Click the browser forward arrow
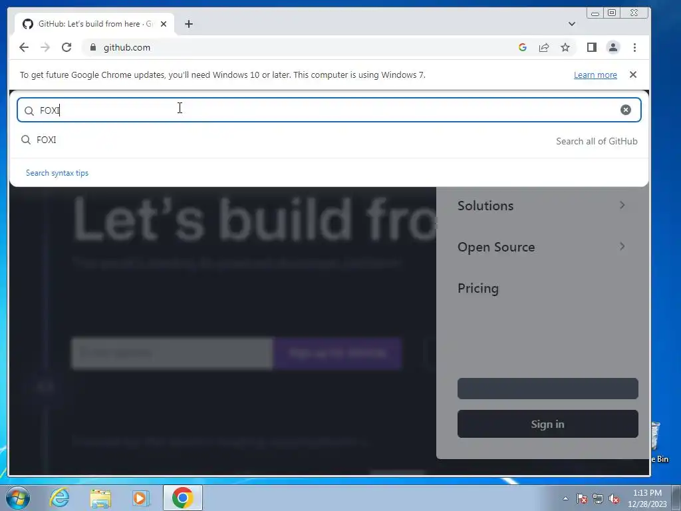The height and width of the screenshot is (511, 681). [x=45, y=47]
